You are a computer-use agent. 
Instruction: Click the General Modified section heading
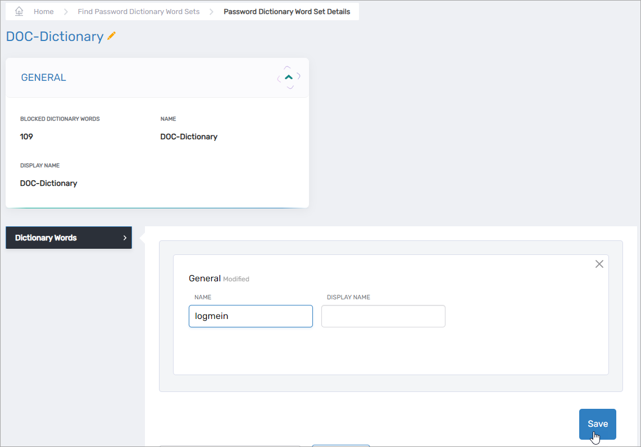click(x=219, y=279)
